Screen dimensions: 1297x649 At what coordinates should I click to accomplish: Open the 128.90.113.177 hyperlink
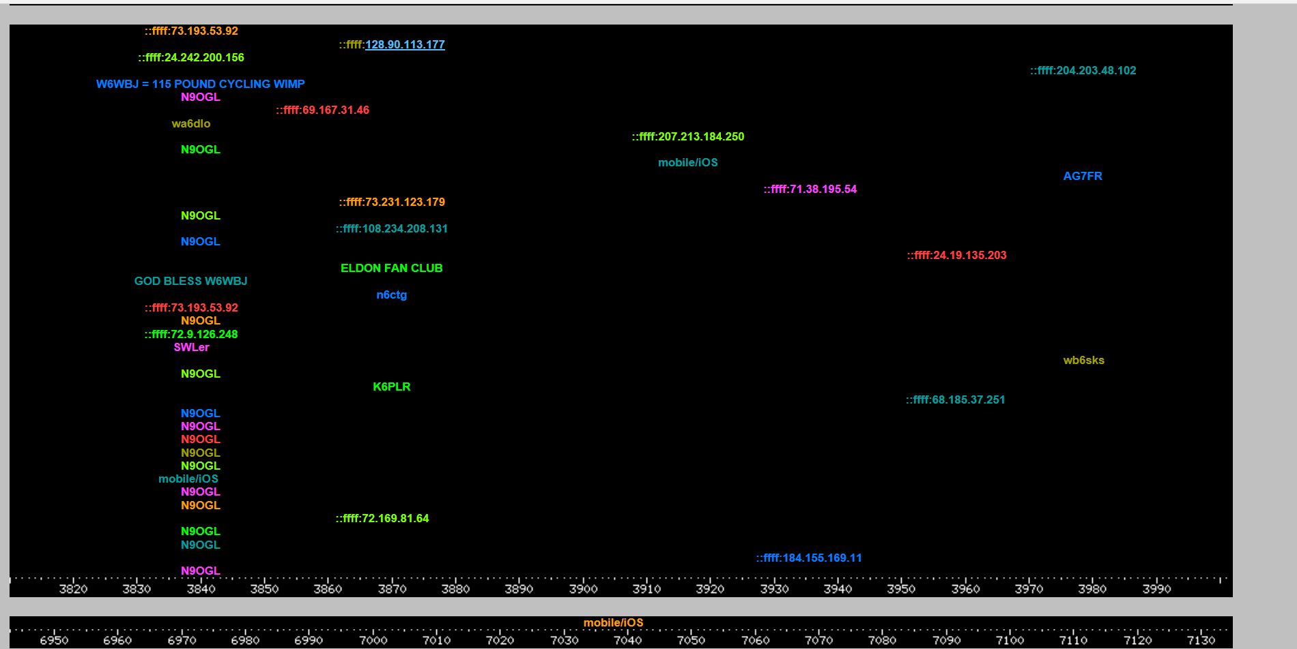tap(405, 44)
